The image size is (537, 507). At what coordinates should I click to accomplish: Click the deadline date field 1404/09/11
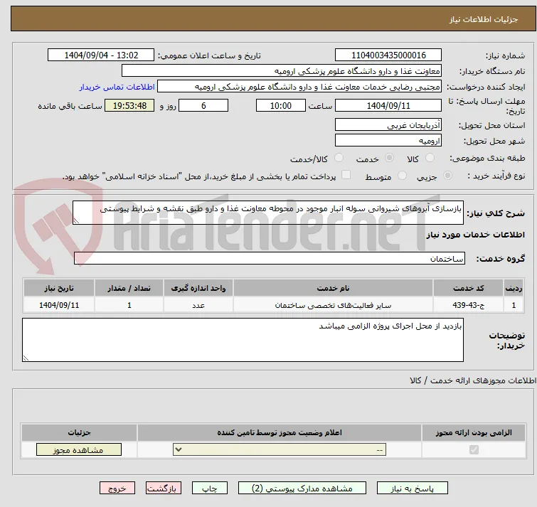point(388,105)
